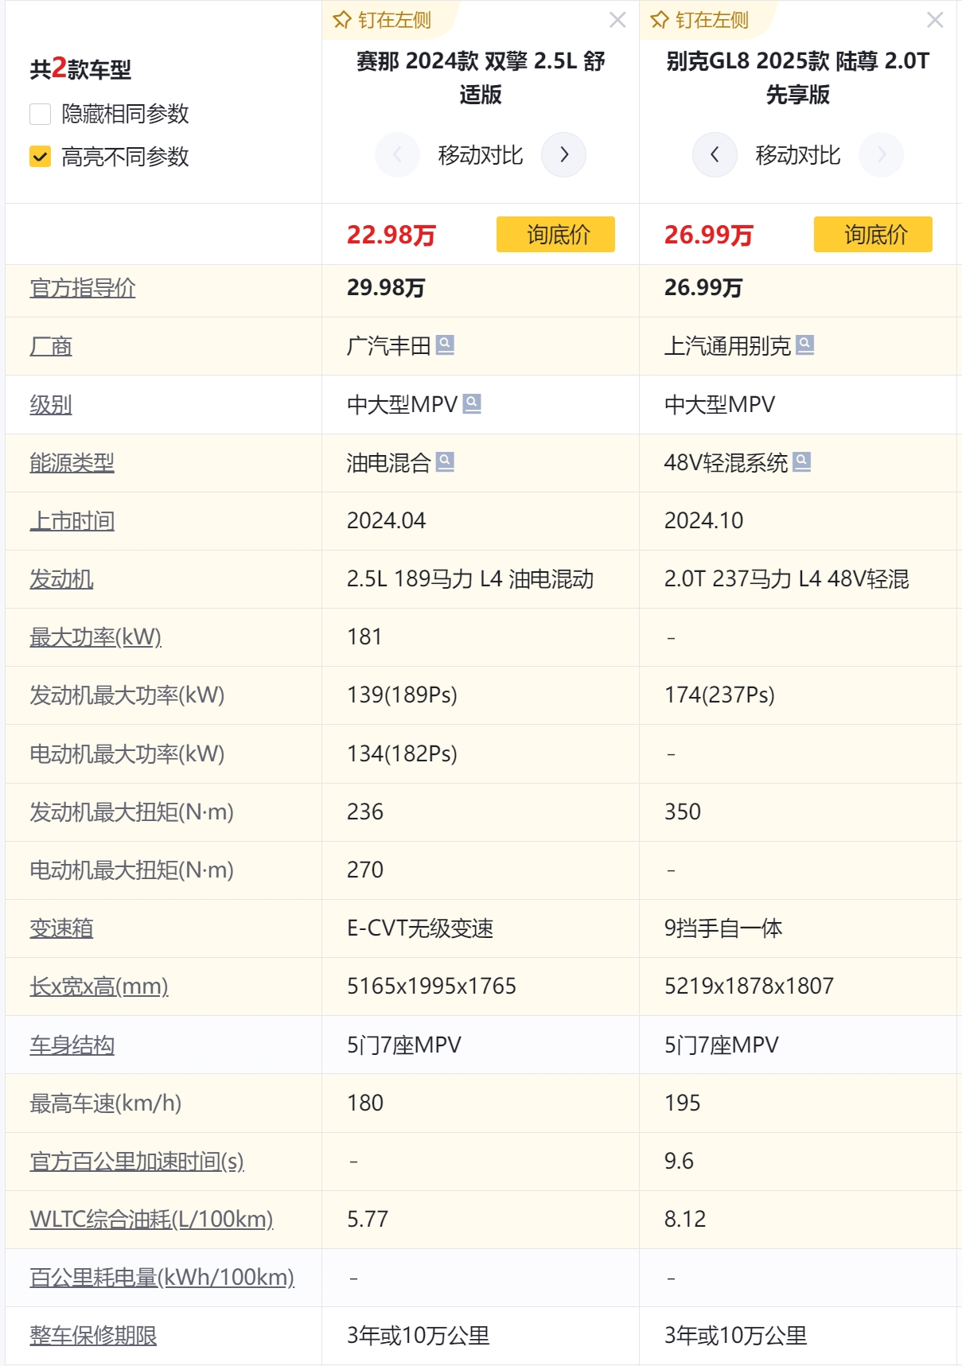962x1366 pixels.
Task: Uncheck 高亮不同参数 checkbox
Action: 41,157
